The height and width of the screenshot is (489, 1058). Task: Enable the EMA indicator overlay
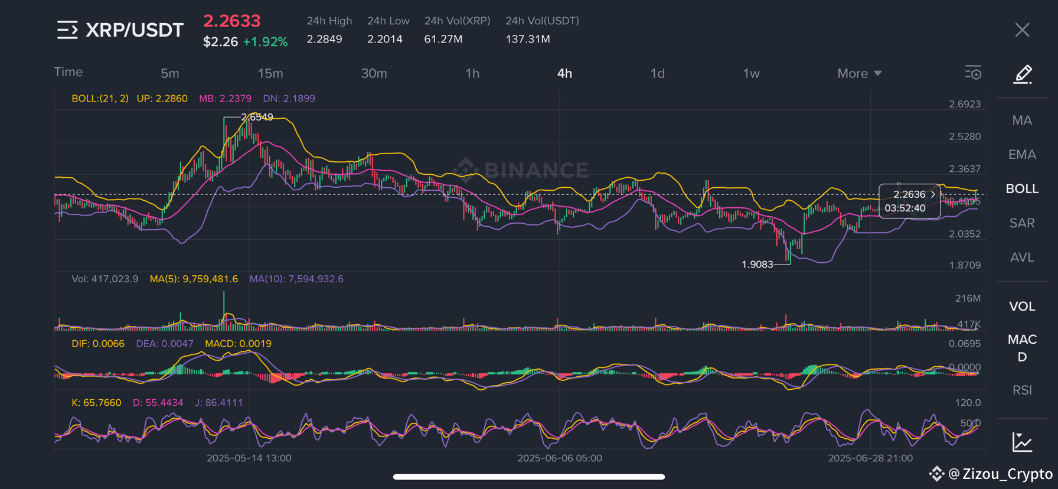coord(1022,155)
